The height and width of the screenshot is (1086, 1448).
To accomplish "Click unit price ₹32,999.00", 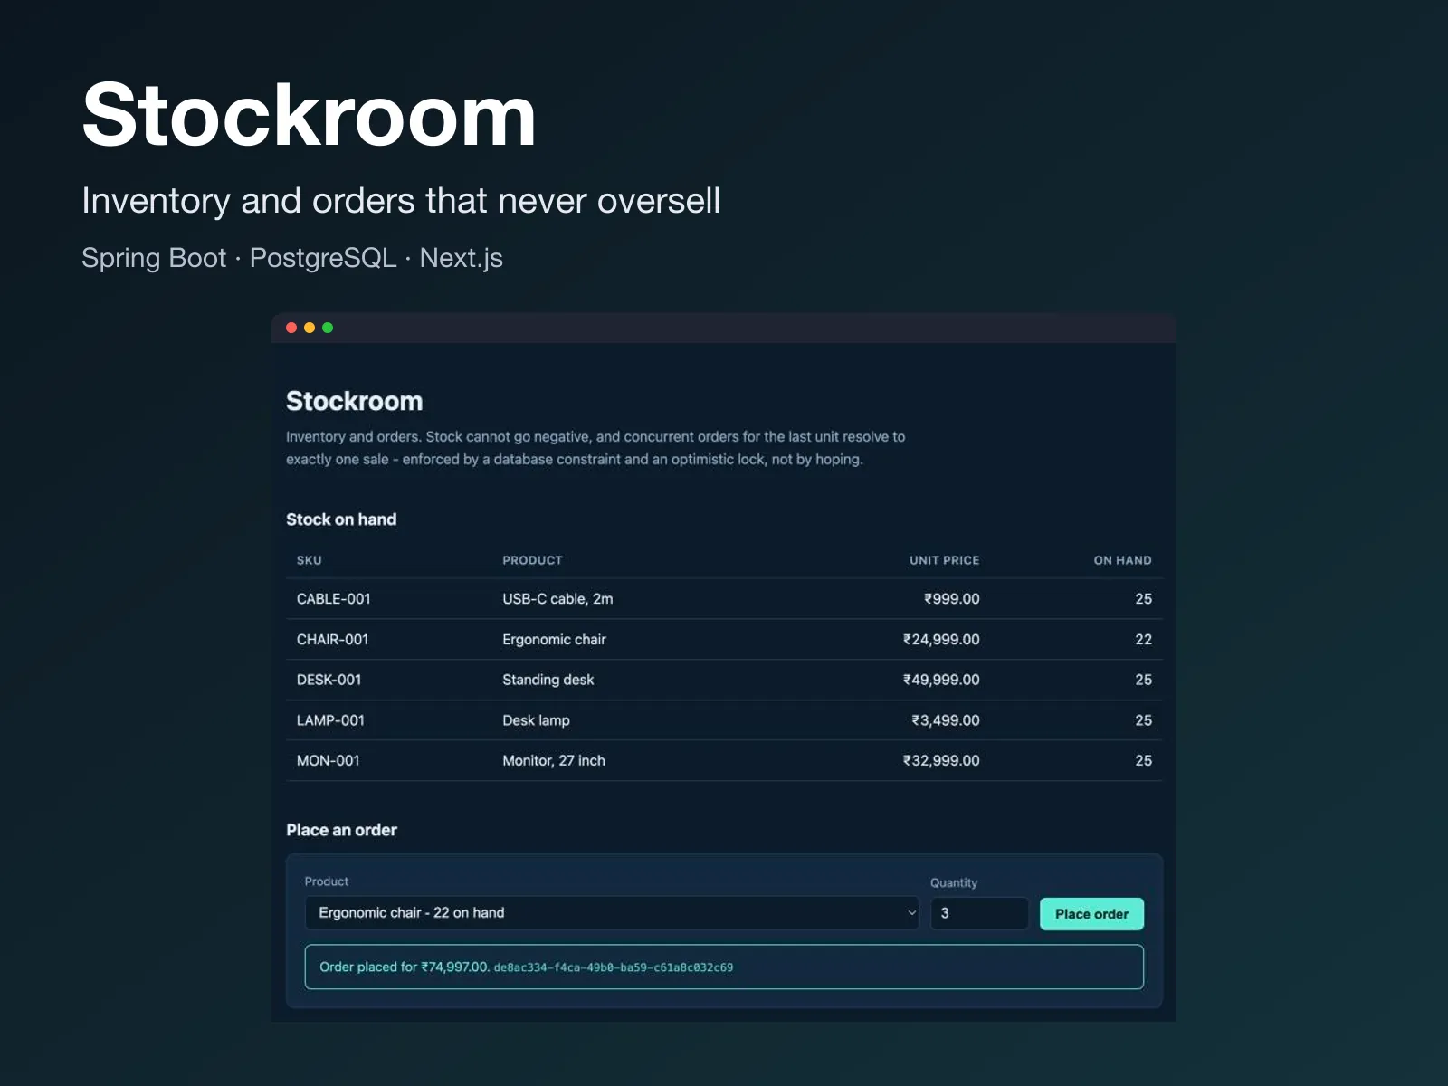I will (x=941, y=761).
